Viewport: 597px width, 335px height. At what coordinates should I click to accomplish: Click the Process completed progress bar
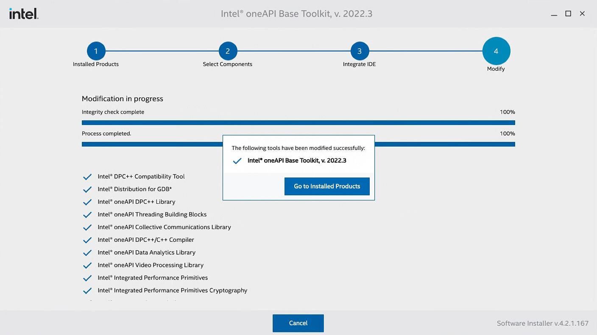pos(298,144)
